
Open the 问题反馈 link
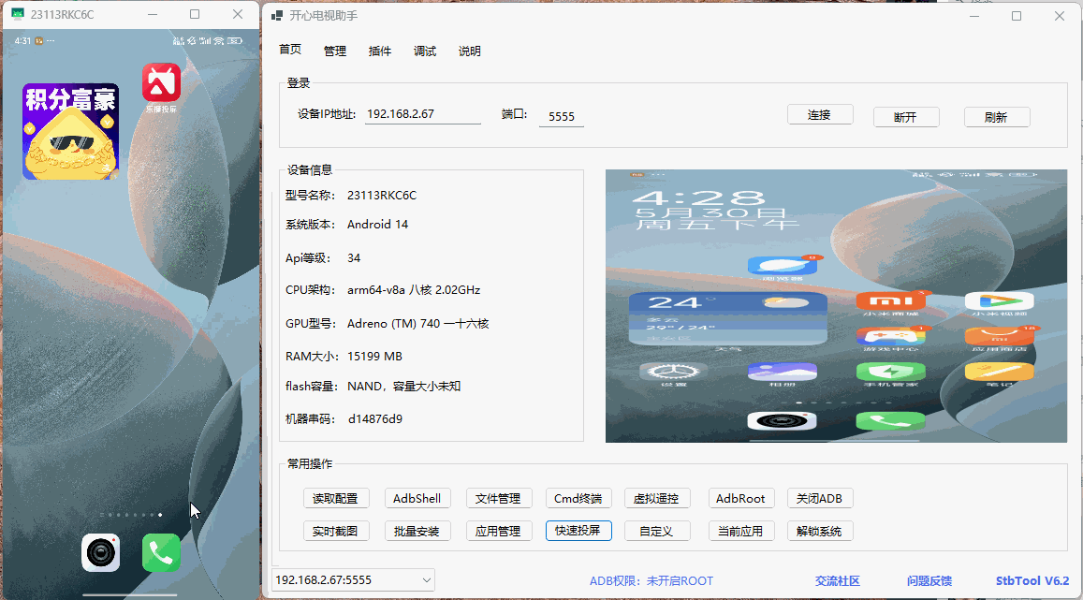coord(929,580)
